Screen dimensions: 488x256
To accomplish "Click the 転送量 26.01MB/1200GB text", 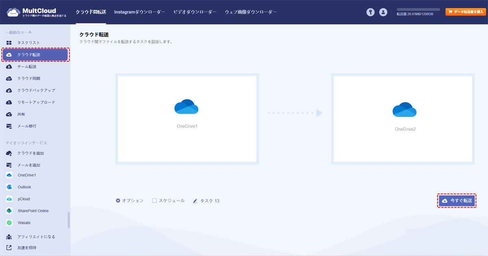I will [415, 14].
